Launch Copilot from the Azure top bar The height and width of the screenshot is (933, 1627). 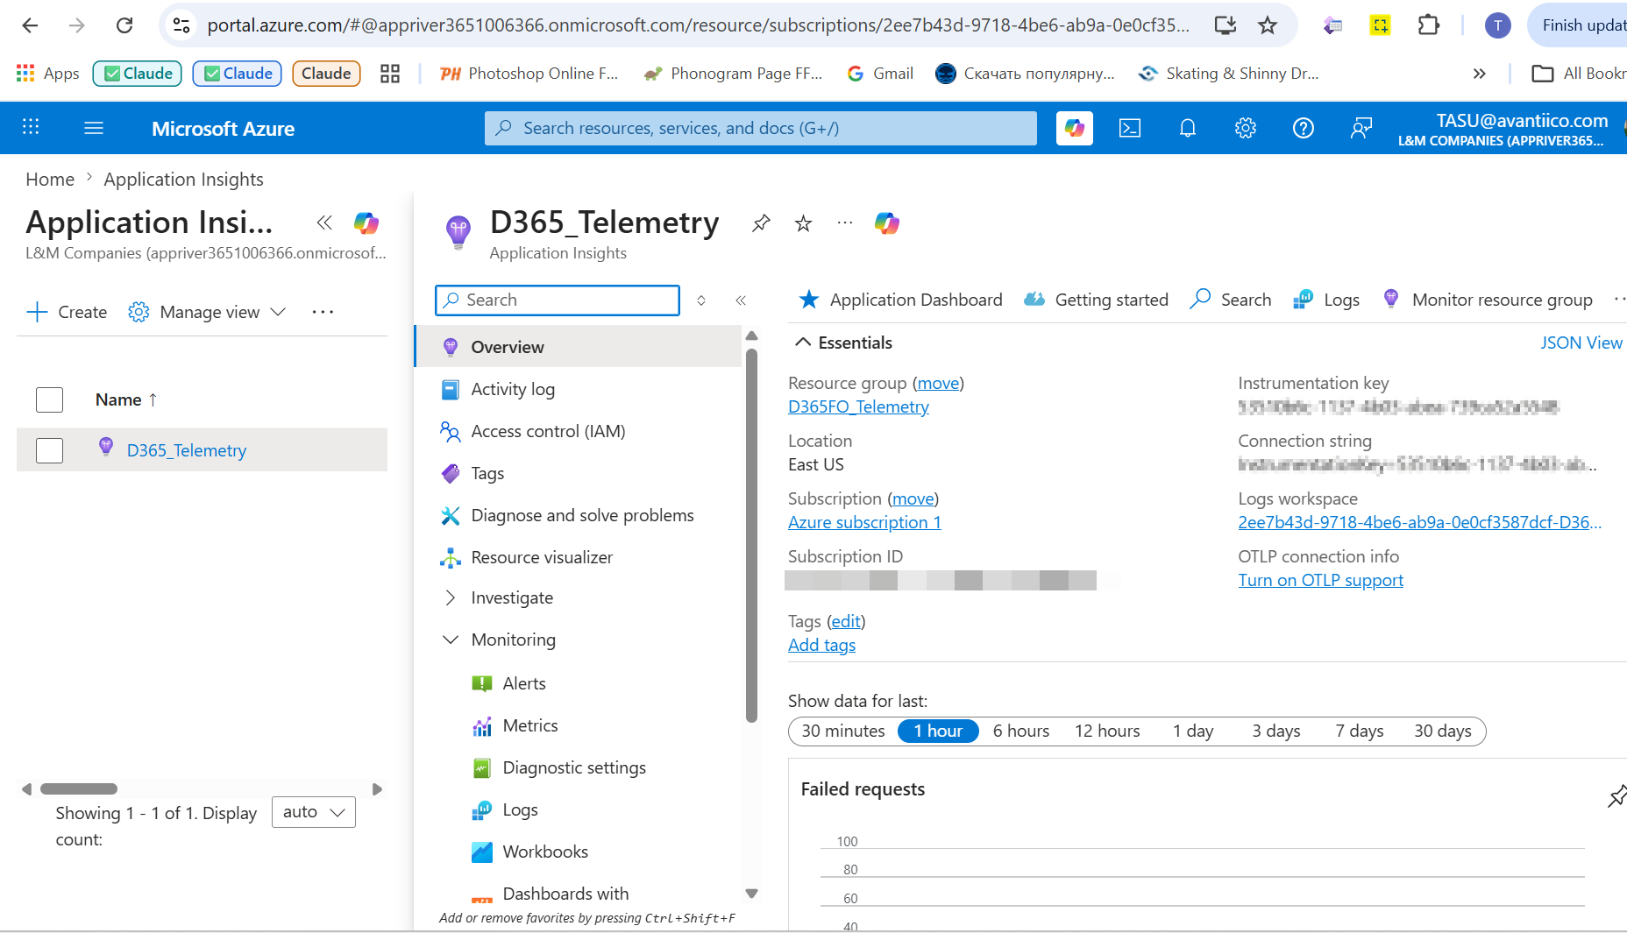1075,128
